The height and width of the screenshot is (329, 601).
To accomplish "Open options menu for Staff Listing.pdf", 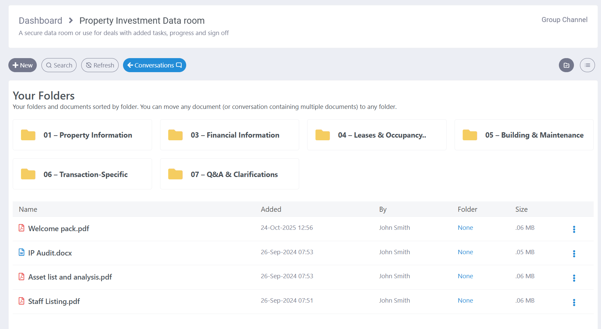I will tap(574, 302).
